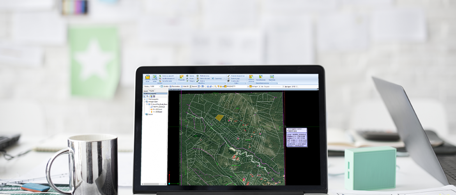The width and height of the screenshot is (456, 195).
Task: Click second icon in Struttura progetto toolbar
Action: (147, 96)
